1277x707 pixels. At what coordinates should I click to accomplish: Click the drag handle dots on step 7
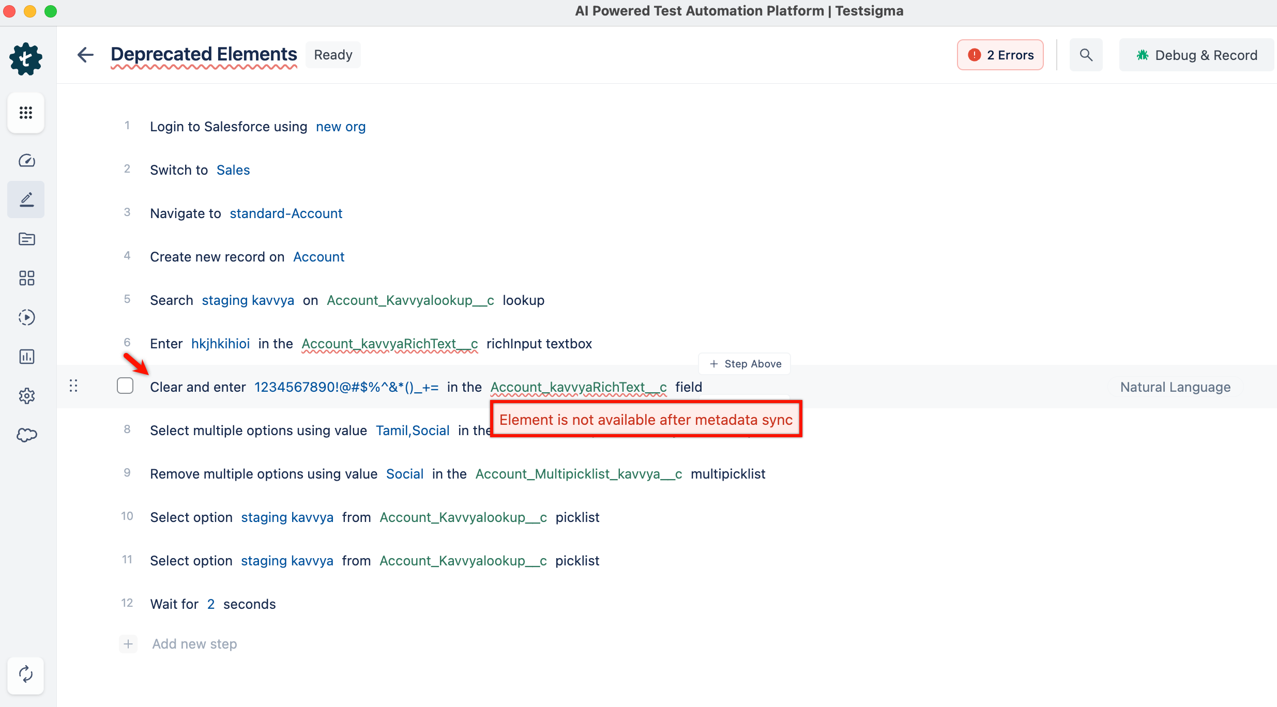(73, 386)
